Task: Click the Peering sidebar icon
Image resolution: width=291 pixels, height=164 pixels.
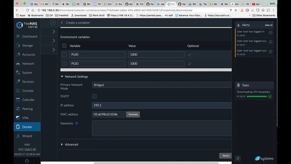Action: pyautogui.click(x=18, y=109)
